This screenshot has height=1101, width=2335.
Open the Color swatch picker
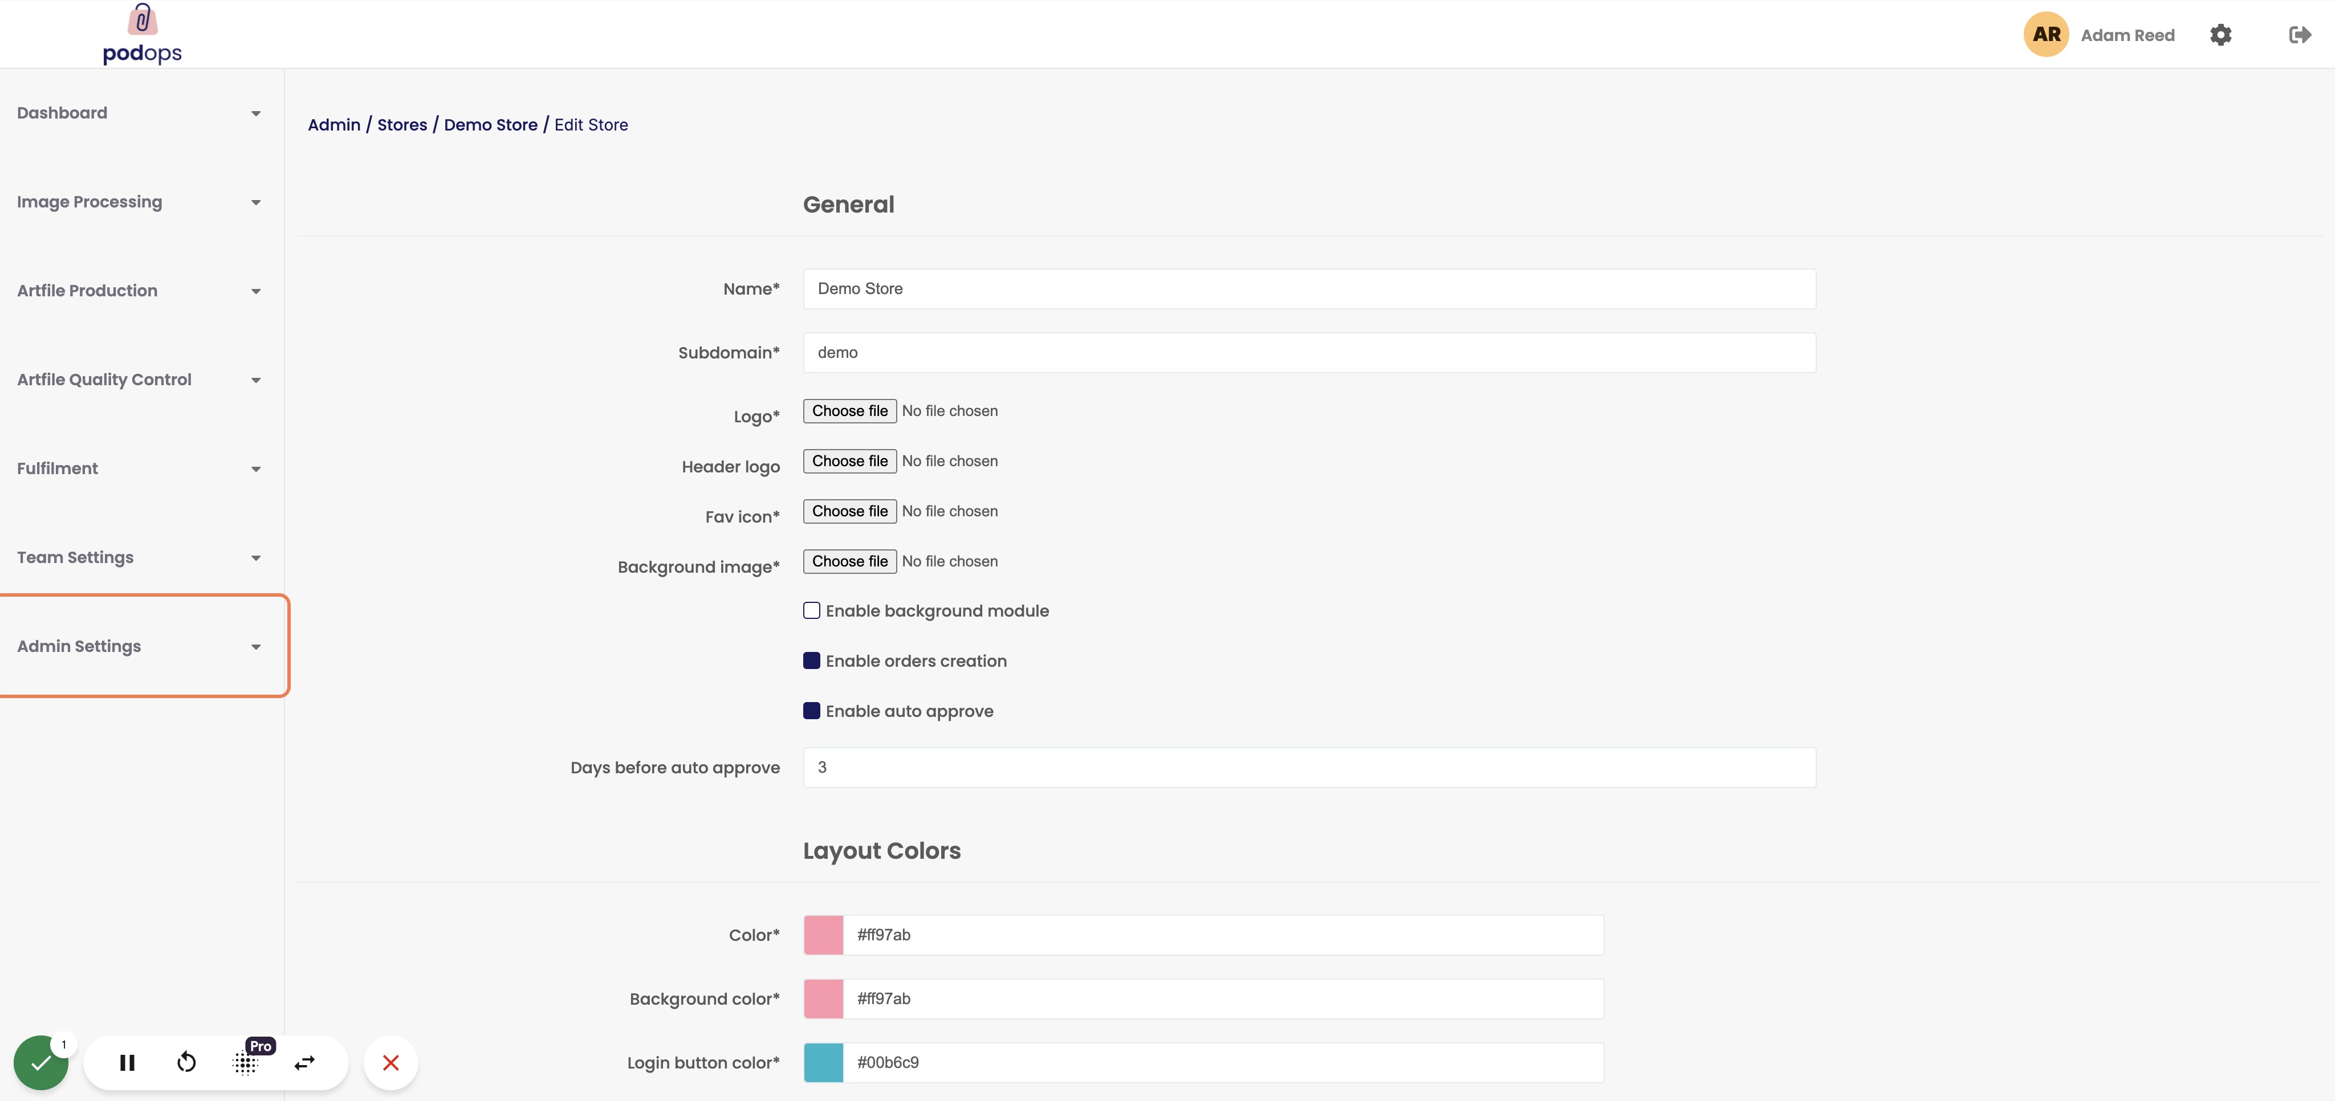pyautogui.click(x=823, y=935)
